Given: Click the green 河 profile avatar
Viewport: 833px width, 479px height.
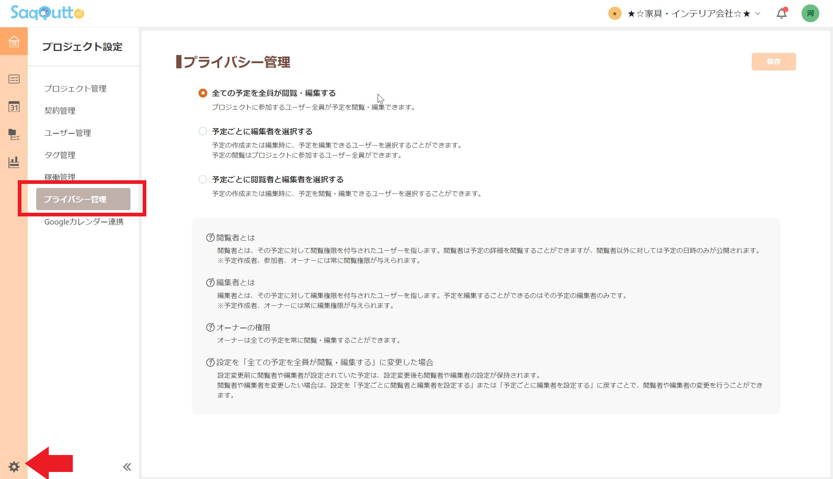Looking at the screenshot, I should point(810,13).
